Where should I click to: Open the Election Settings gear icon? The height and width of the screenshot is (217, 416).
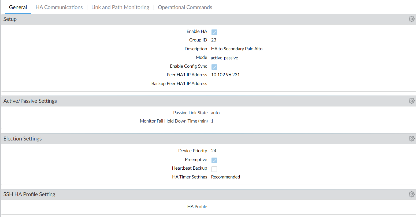pyautogui.click(x=411, y=138)
